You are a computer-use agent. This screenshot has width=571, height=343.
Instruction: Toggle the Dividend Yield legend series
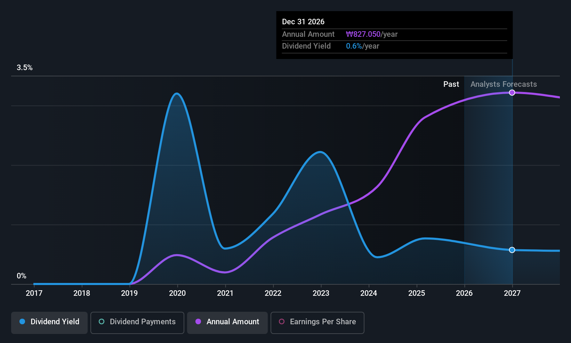coord(49,323)
